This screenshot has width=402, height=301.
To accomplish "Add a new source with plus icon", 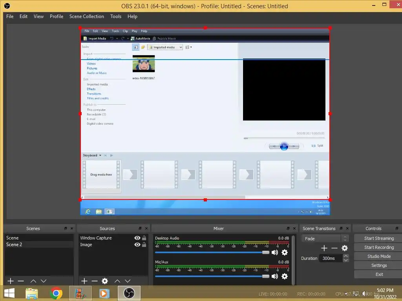I will tap(84, 281).
